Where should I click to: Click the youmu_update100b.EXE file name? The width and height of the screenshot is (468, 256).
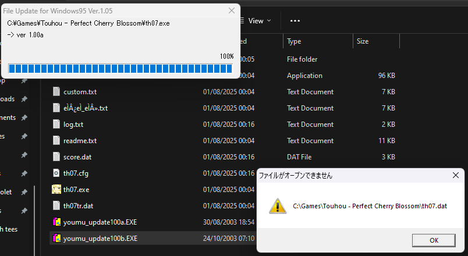click(100, 239)
